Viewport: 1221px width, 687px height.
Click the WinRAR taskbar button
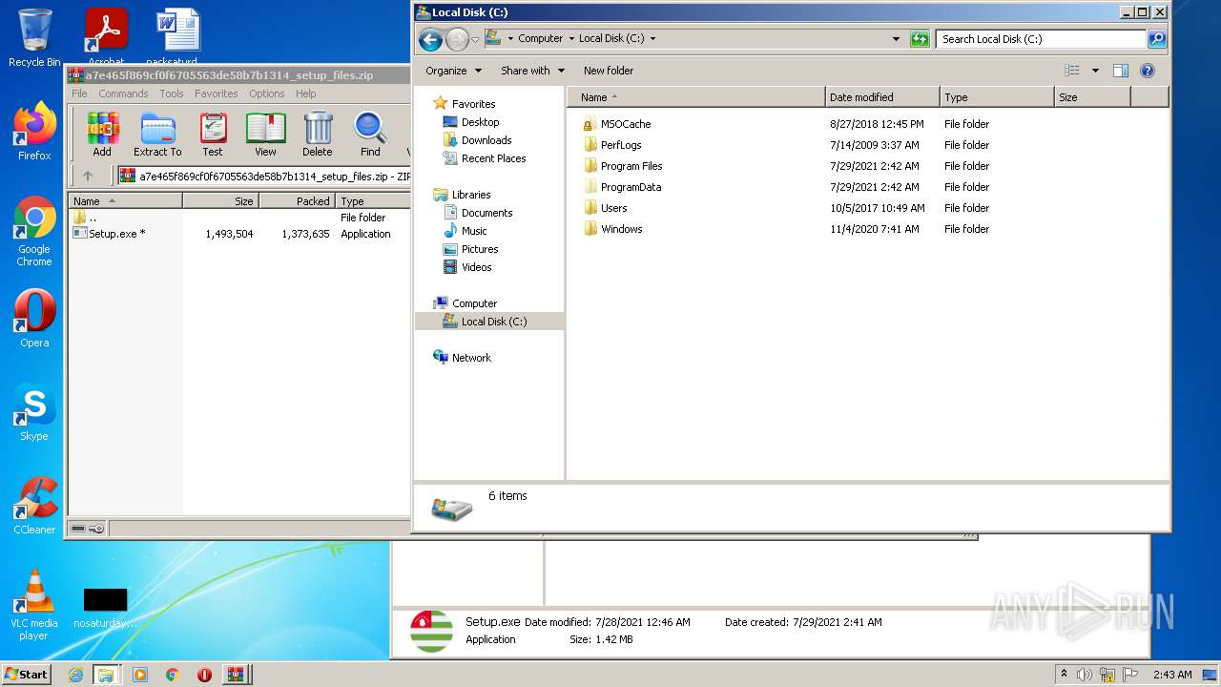pos(235,675)
